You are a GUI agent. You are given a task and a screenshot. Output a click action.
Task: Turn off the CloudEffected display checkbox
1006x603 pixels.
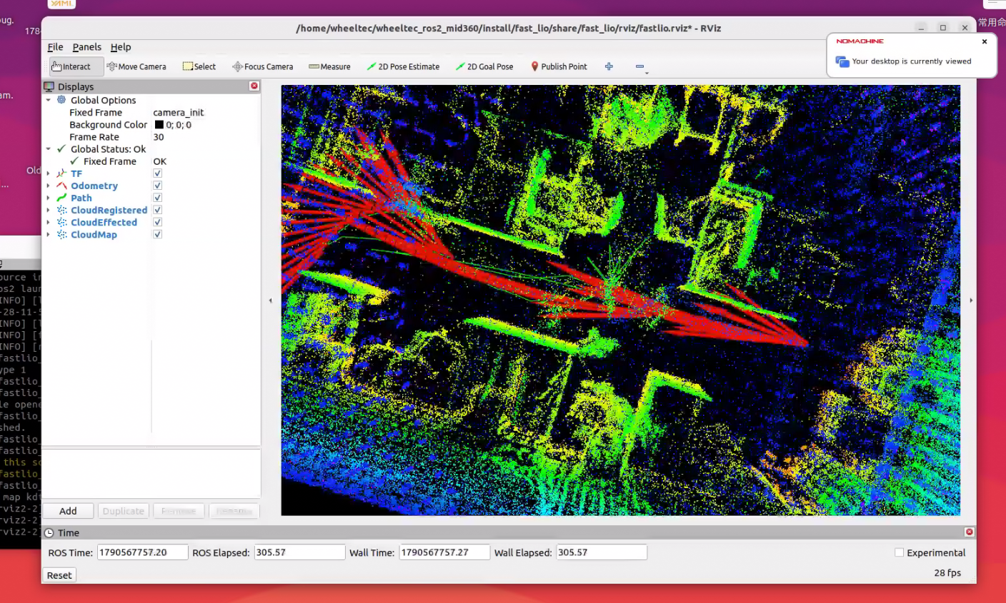pyautogui.click(x=157, y=222)
